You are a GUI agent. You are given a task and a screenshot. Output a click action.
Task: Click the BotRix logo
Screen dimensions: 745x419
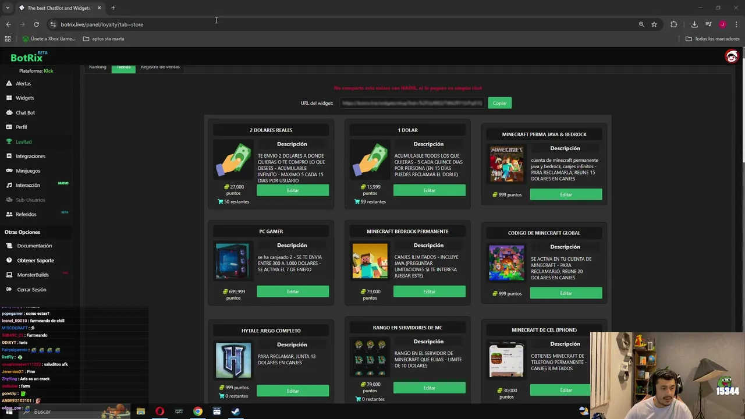point(27,58)
